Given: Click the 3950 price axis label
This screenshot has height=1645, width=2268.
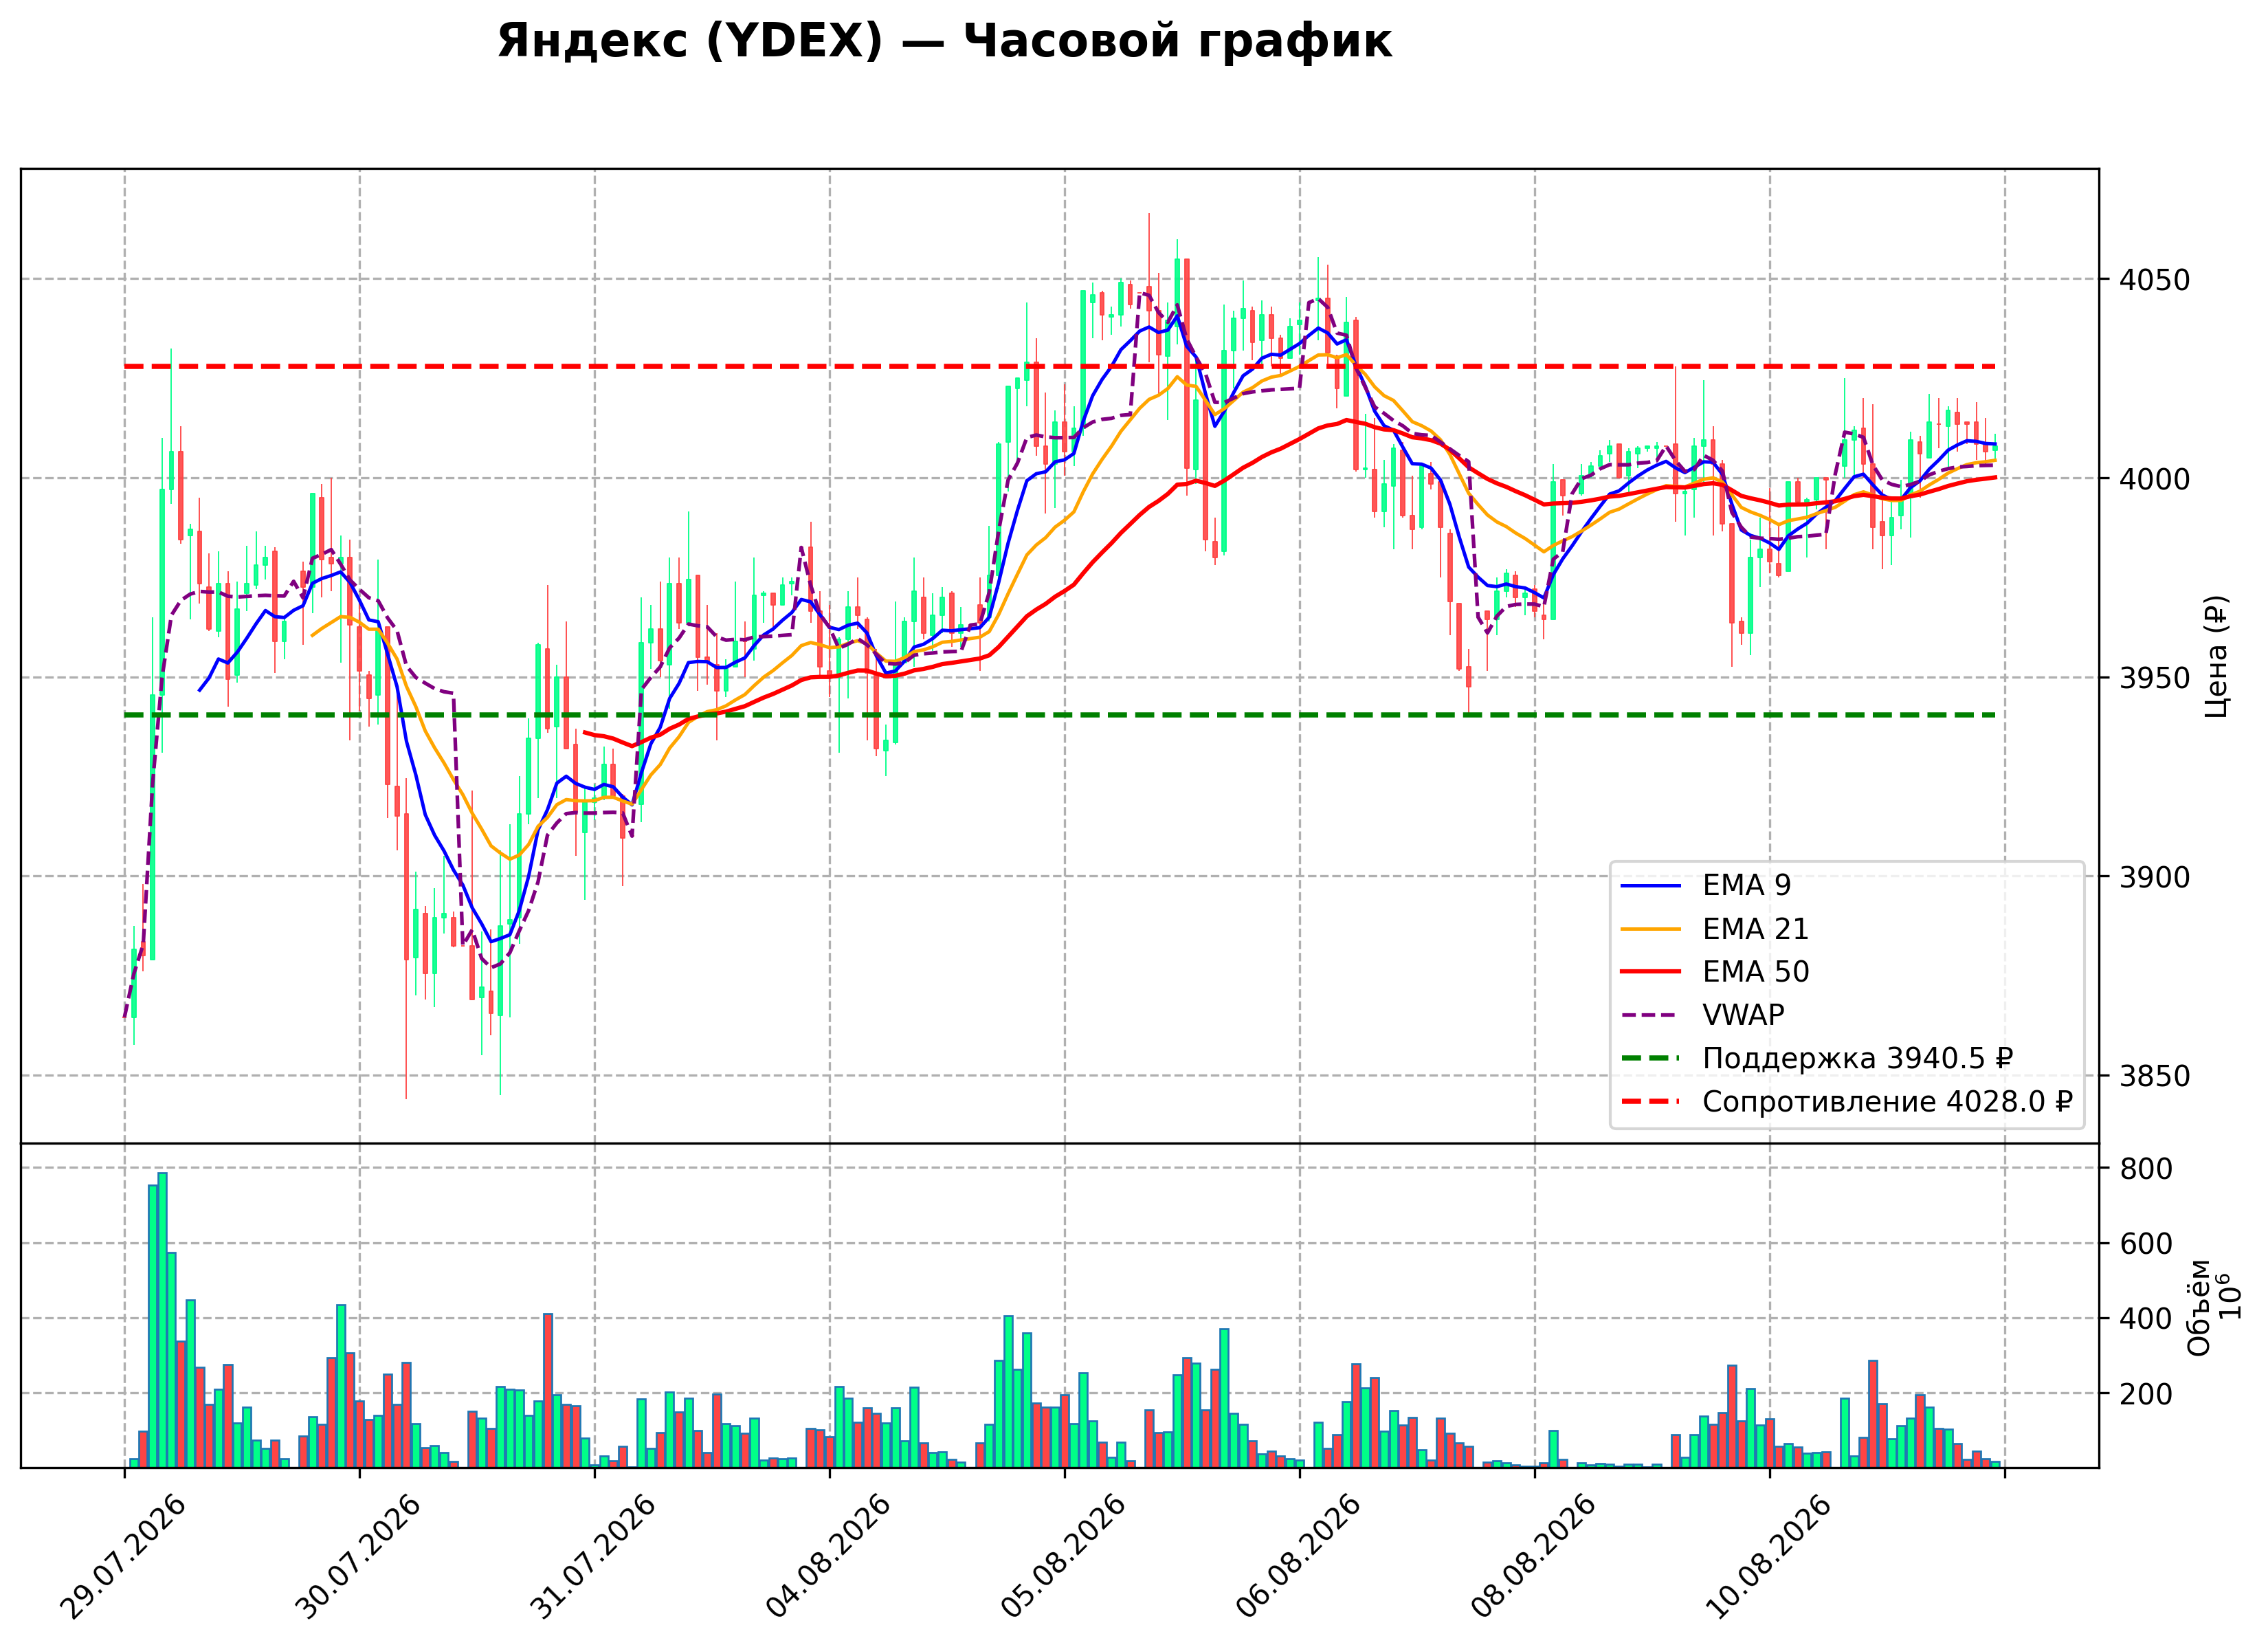Looking at the screenshot, I should (2154, 678).
